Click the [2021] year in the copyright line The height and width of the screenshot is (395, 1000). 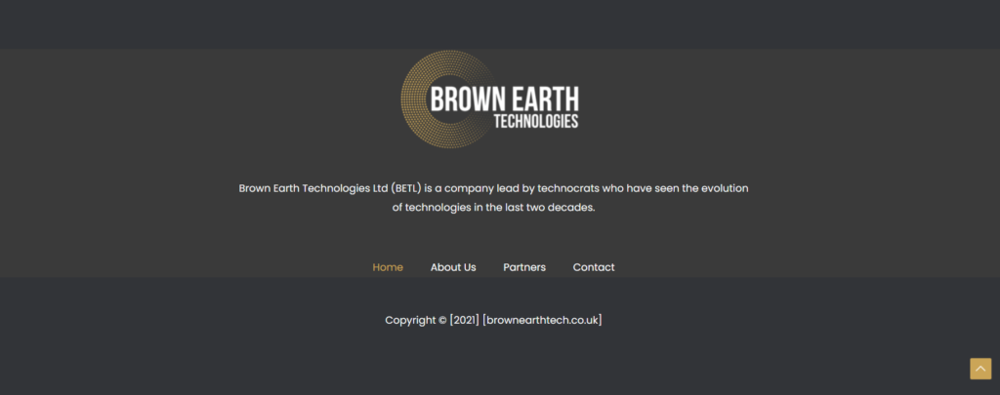[464, 320]
